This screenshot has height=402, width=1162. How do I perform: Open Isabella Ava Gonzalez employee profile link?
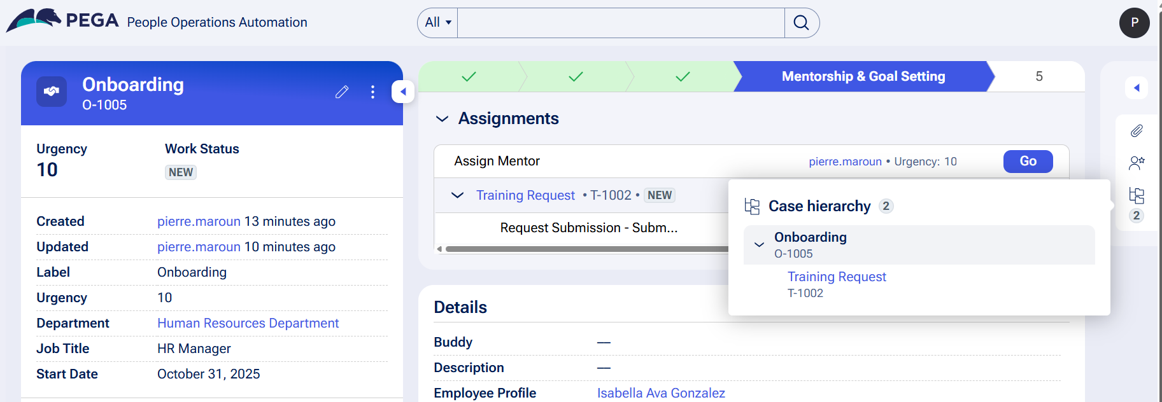661,393
